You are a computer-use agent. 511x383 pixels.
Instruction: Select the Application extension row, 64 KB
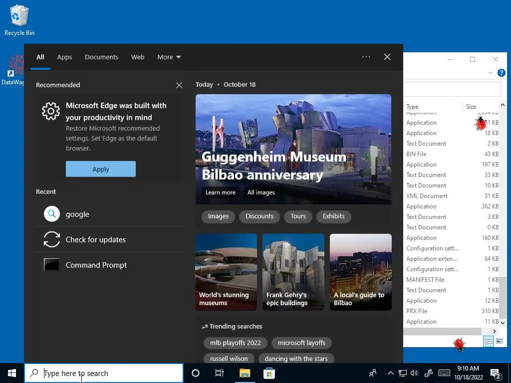(452, 259)
